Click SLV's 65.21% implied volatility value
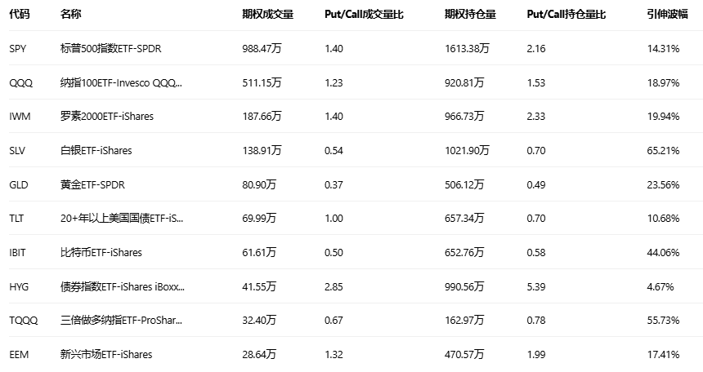The height and width of the screenshot is (372, 703). [x=663, y=151]
